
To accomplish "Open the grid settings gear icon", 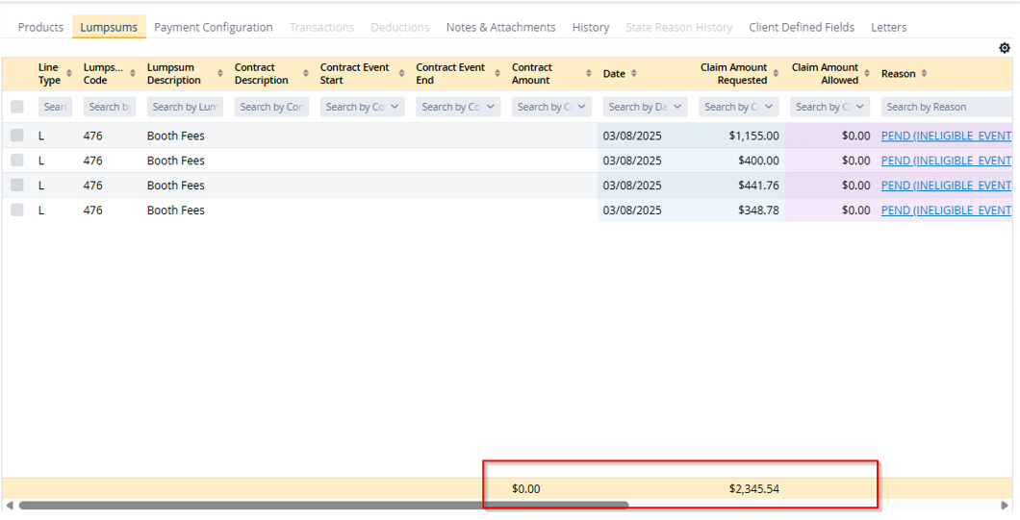I will [1005, 48].
